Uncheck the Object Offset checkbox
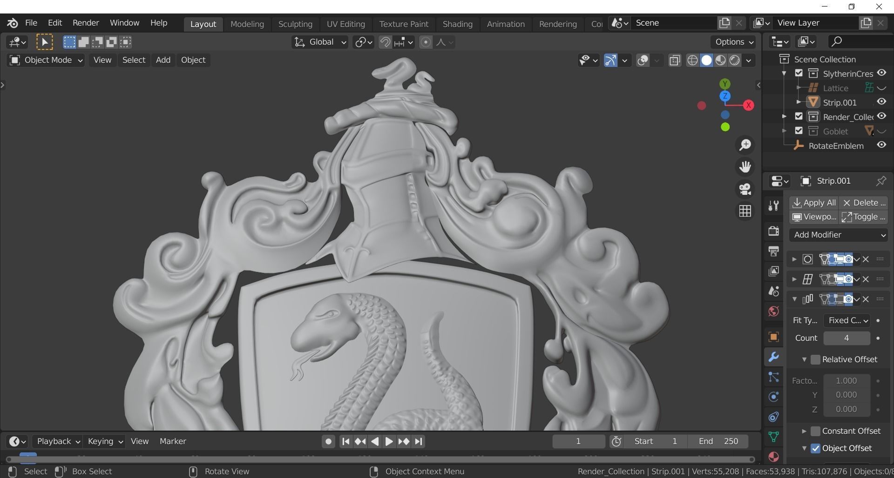Screen dimensions: 894x478 coord(815,448)
